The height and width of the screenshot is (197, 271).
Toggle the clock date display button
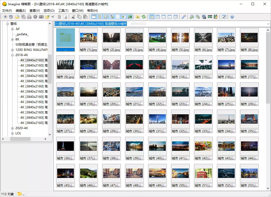click(x=106, y=17)
